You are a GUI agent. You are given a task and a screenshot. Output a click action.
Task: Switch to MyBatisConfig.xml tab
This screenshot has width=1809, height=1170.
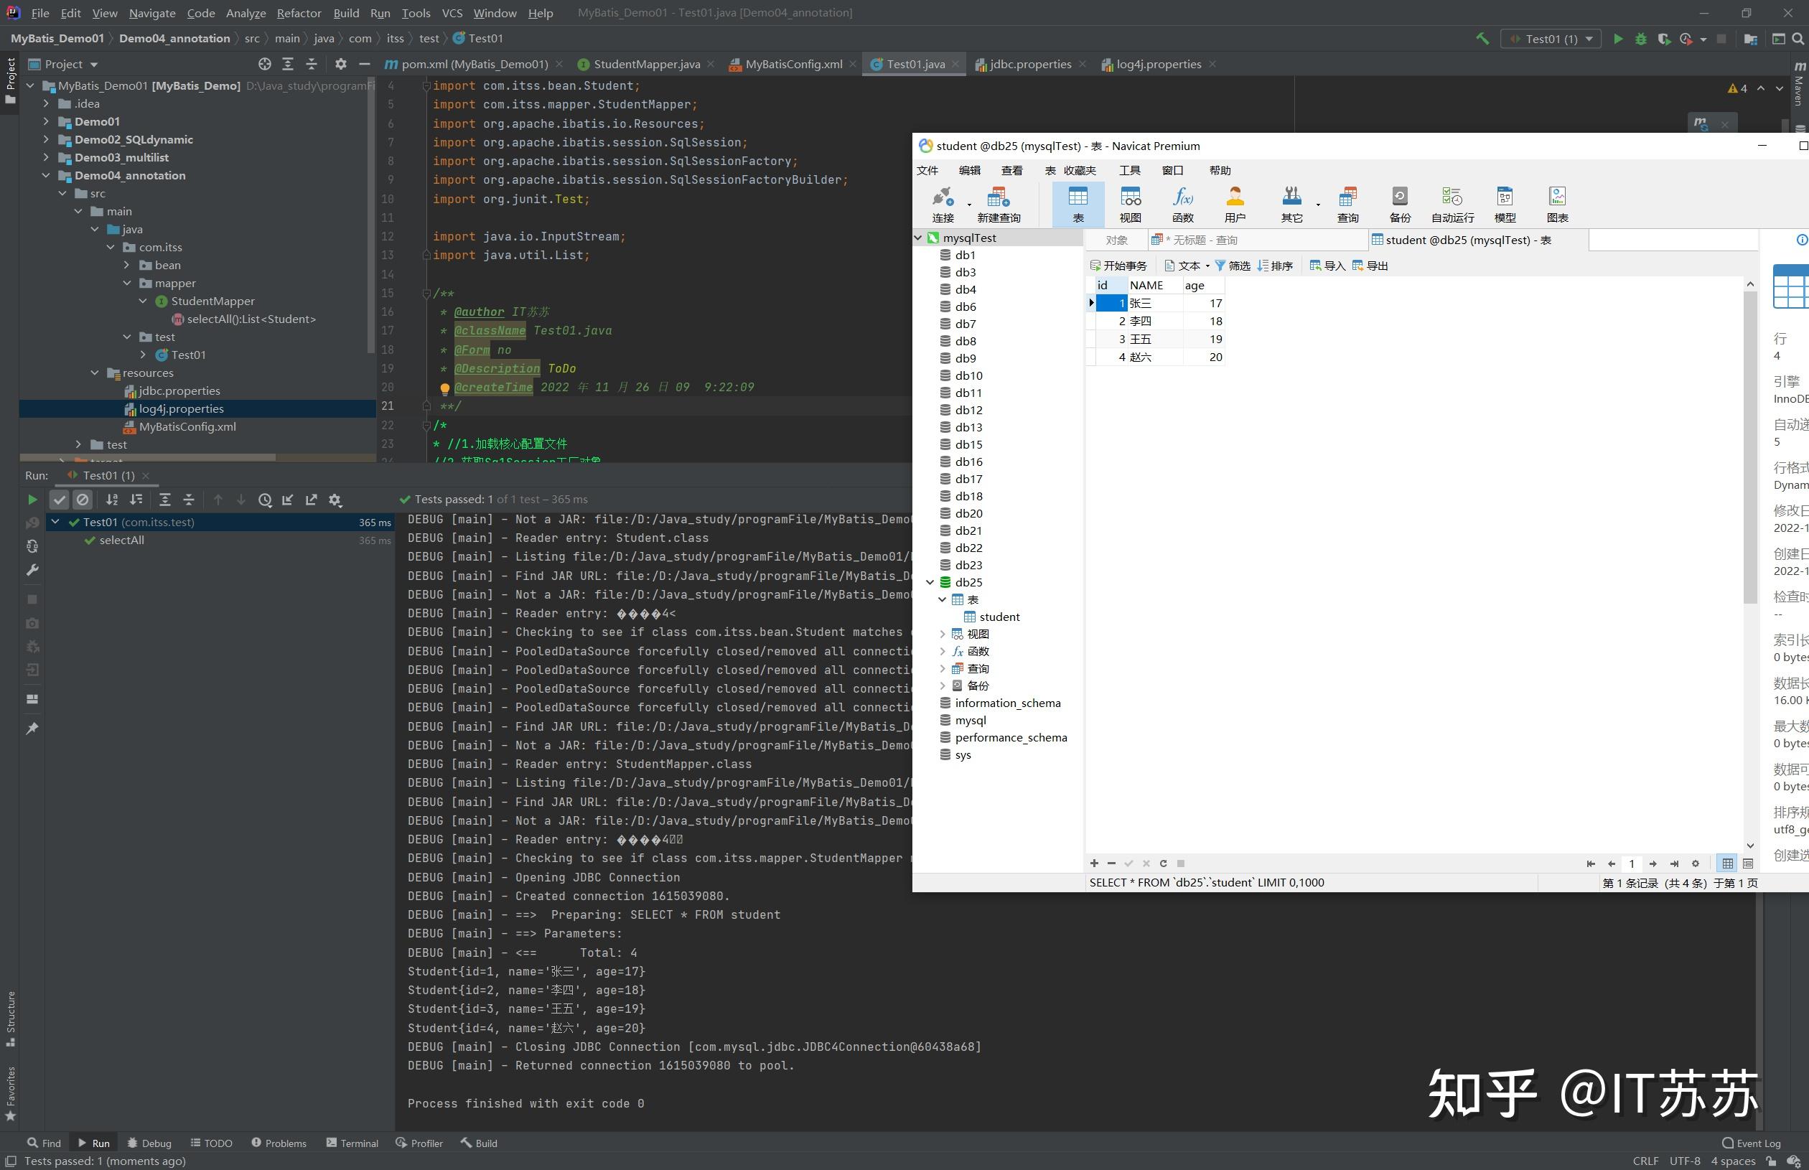click(x=793, y=65)
